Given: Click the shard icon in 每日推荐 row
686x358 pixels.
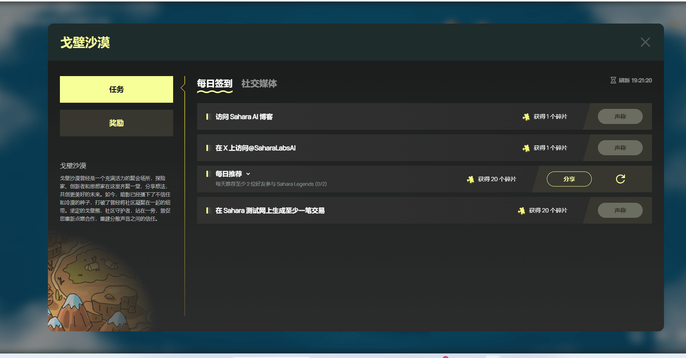Looking at the screenshot, I should pyautogui.click(x=470, y=179).
